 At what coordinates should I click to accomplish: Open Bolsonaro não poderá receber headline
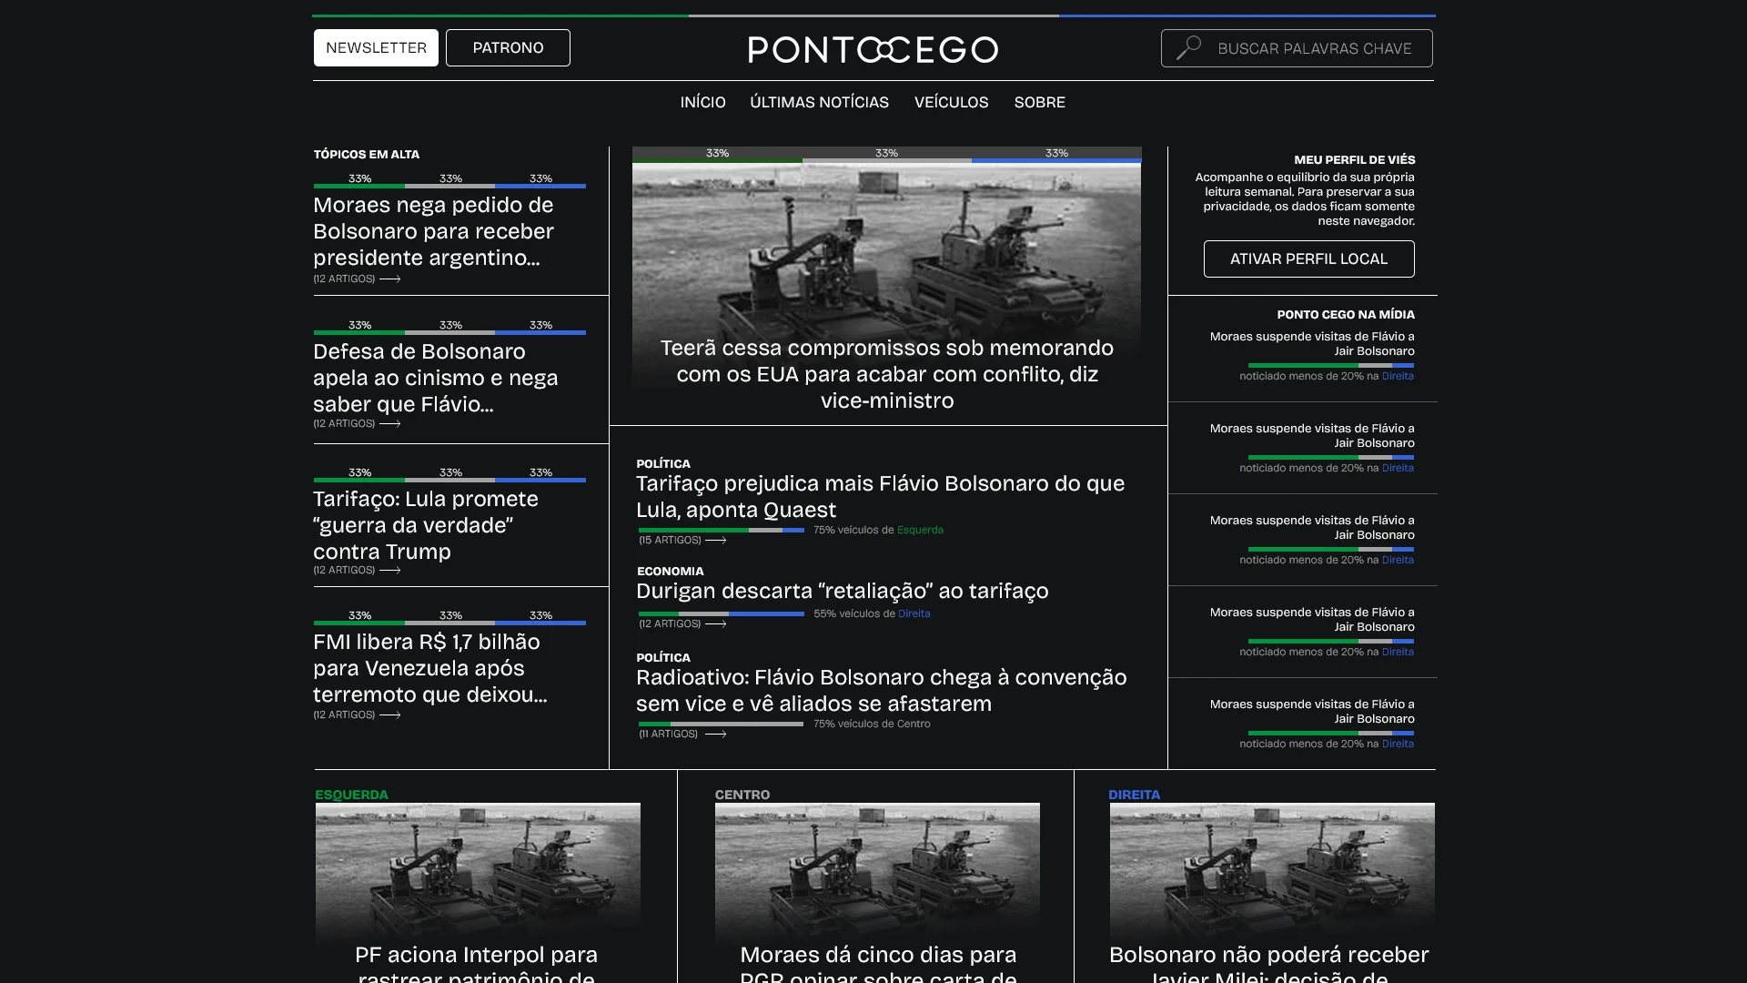click(x=1269, y=963)
